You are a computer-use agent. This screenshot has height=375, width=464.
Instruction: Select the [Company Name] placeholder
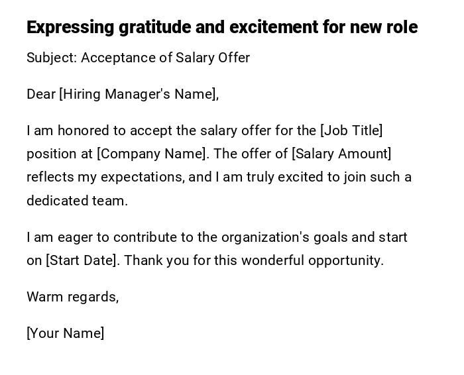tap(152, 154)
